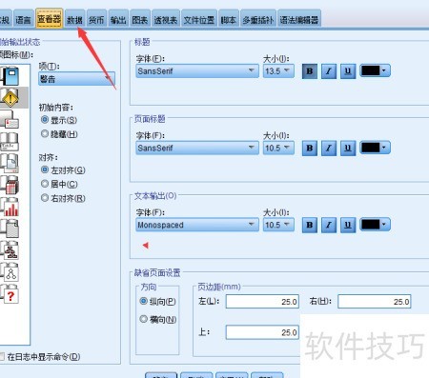This screenshot has height=378, width=429.
Task: Toggle bold for 文本输出 font
Action: coord(310,225)
